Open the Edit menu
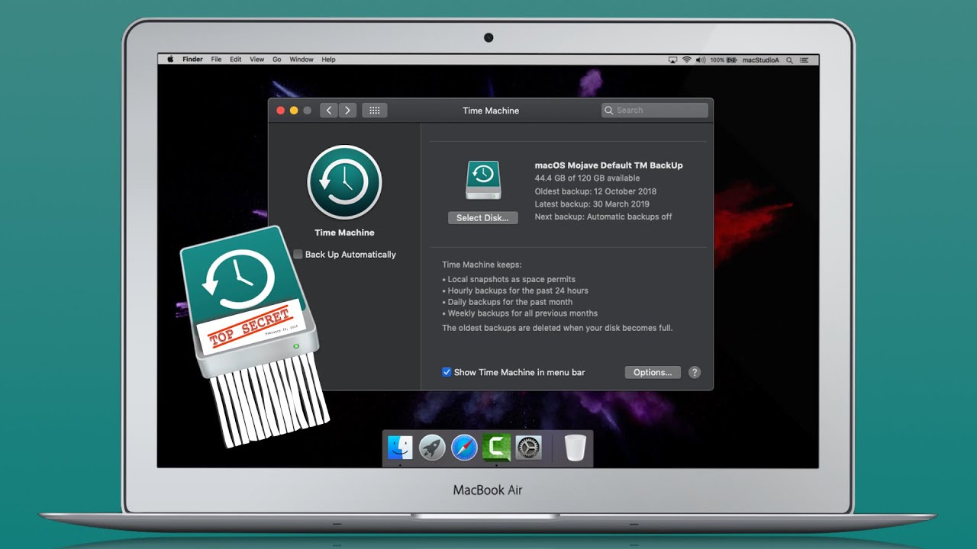The image size is (977, 549). click(x=236, y=59)
